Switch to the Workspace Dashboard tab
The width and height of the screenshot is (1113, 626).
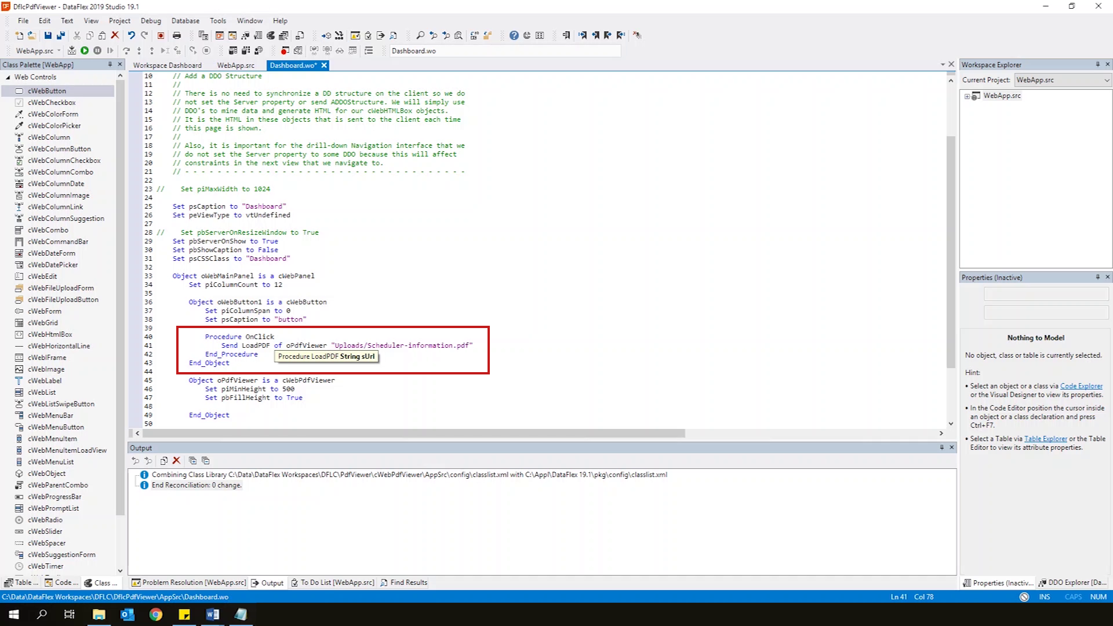(168, 65)
